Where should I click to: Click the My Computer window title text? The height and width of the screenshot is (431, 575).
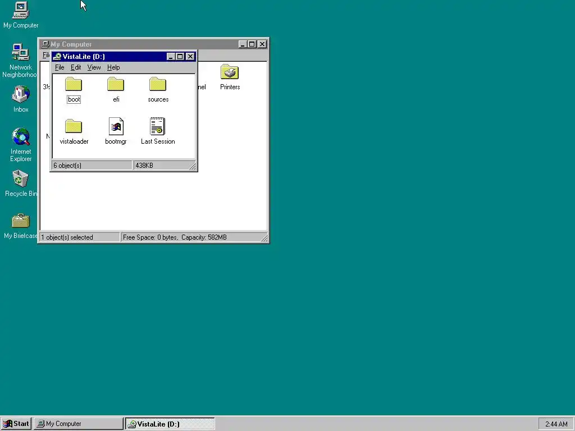71,44
